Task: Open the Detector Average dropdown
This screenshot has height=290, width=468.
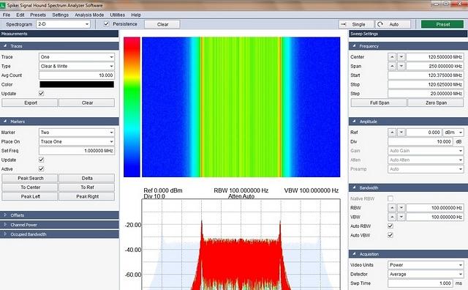Action: pyautogui.click(x=426, y=274)
